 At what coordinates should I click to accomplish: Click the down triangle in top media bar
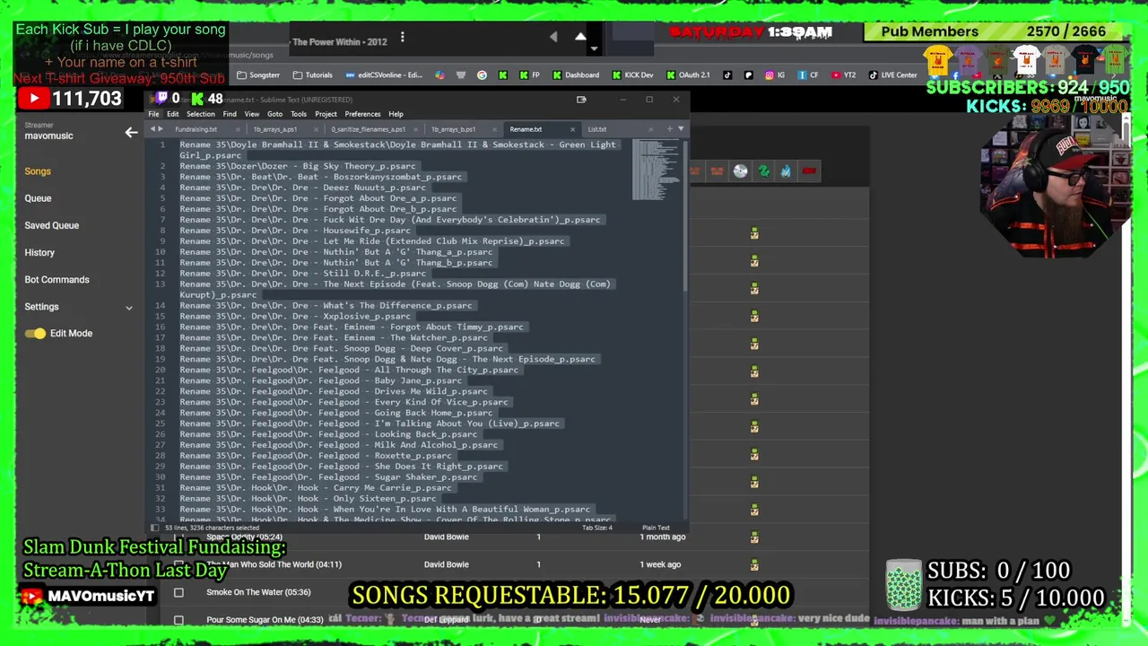point(594,48)
